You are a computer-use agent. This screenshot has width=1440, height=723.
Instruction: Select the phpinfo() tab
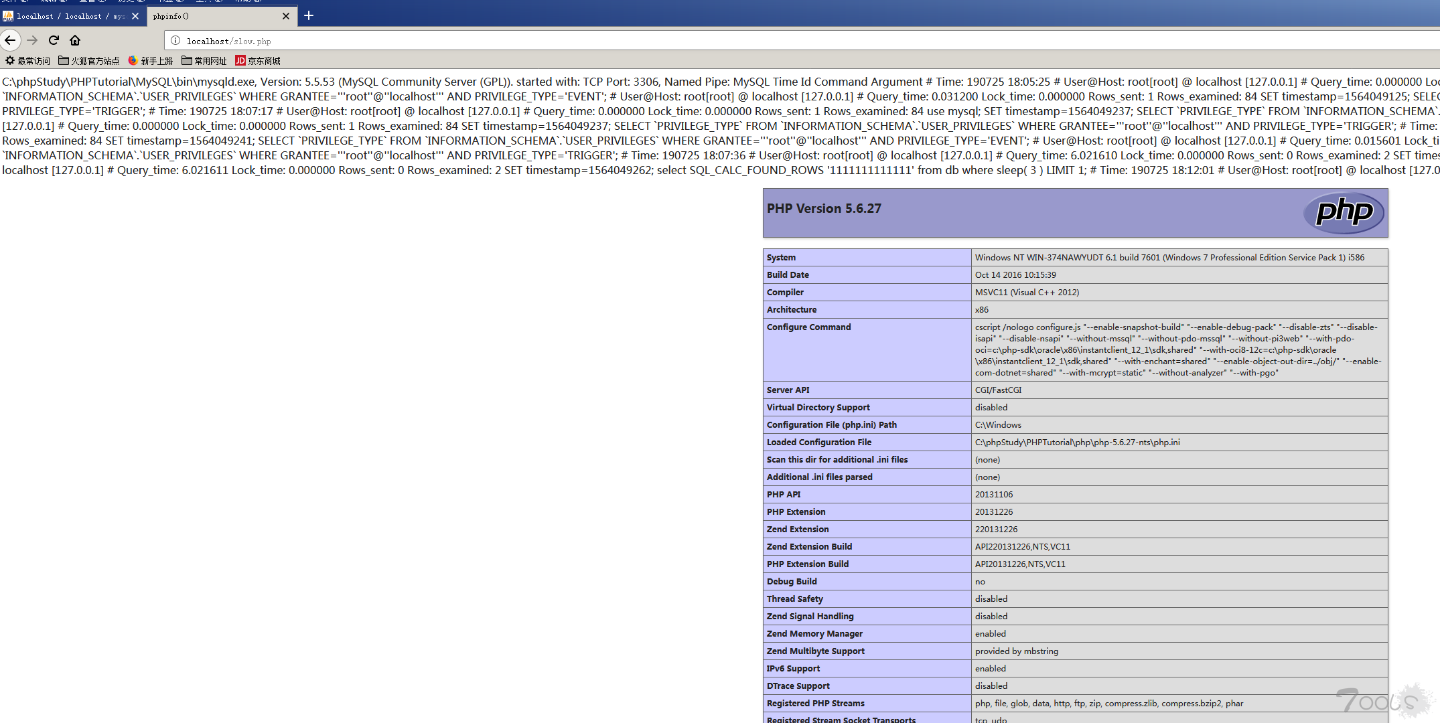[x=221, y=16]
